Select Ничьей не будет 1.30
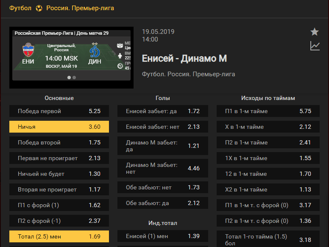The height and width of the screenshot is (247, 329). pos(59,174)
